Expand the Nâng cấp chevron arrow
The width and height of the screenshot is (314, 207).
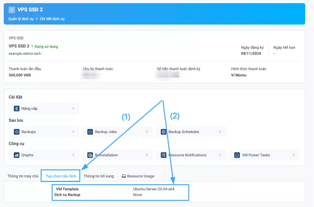pyautogui.click(x=73, y=109)
